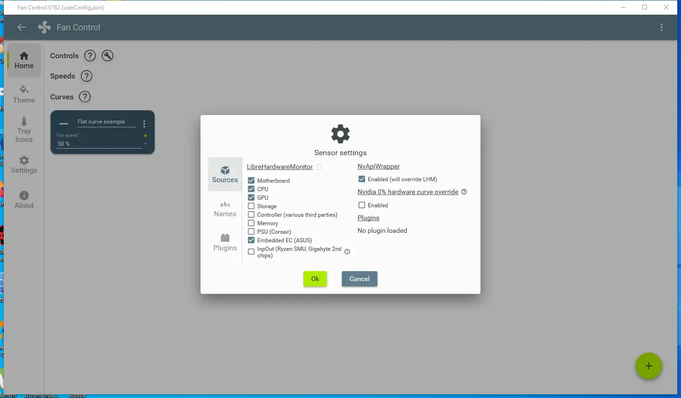Viewport: 681px width, 398px height.
Task: Click the Curves section heading
Action: click(62, 97)
